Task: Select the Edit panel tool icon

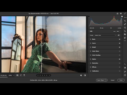Action: (x=125, y=17)
